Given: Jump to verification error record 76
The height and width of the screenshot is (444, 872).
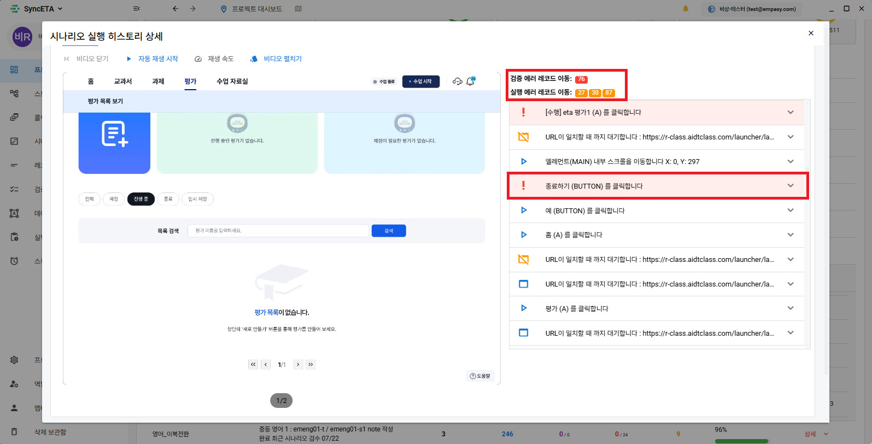Looking at the screenshot, I should pyautogui.click(x=581, y=79).
